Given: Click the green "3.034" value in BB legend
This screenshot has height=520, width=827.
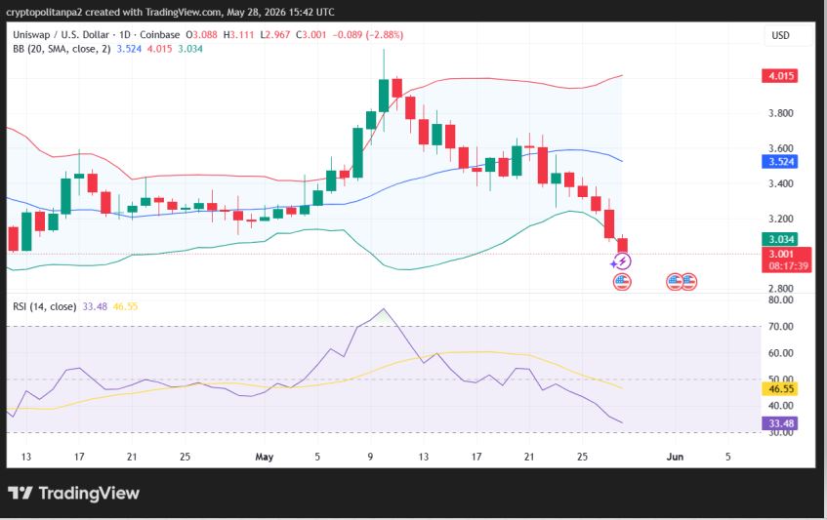Looking at the screenshot, I should point(189,49).
